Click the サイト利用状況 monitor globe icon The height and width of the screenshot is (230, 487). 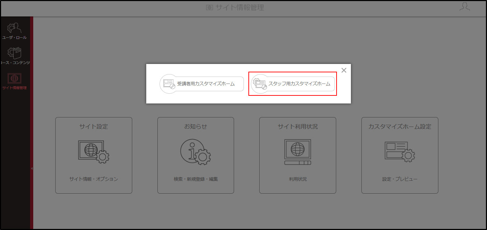pos(298,152)
